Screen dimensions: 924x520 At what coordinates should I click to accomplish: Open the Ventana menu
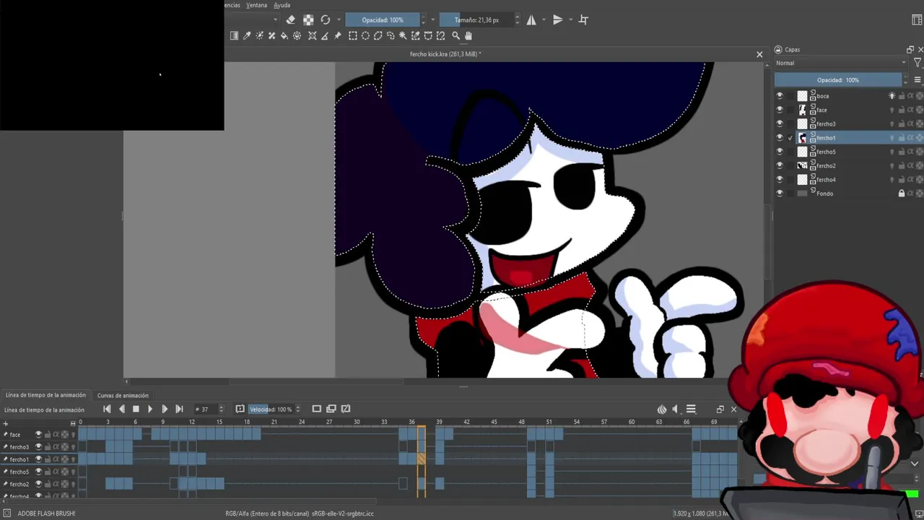256,5
